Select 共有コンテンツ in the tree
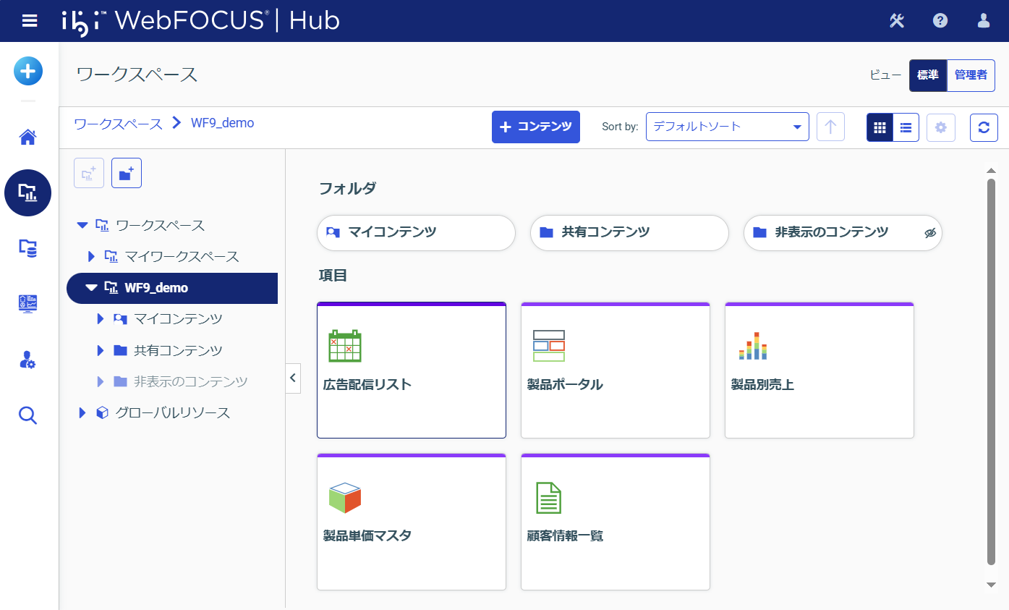This screenshot has width=1009, height=610. pos(178,350)
